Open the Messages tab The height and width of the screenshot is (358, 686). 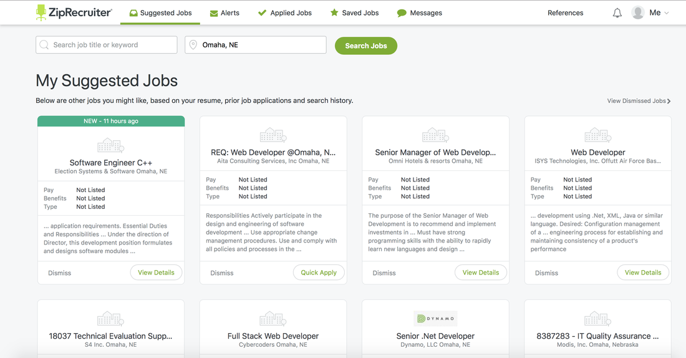point(420,12)
